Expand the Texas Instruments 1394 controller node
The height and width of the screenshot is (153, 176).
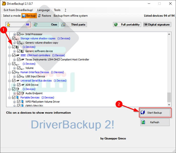pos(14,60)
